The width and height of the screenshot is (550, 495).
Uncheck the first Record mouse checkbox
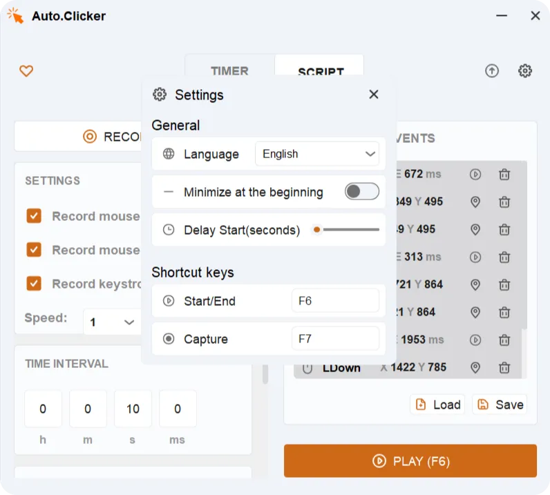click(x=34, y=216)
